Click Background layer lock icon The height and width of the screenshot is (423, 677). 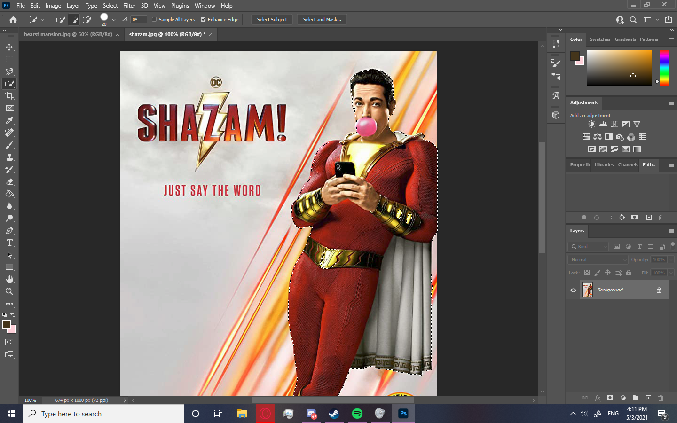point(659,290)
